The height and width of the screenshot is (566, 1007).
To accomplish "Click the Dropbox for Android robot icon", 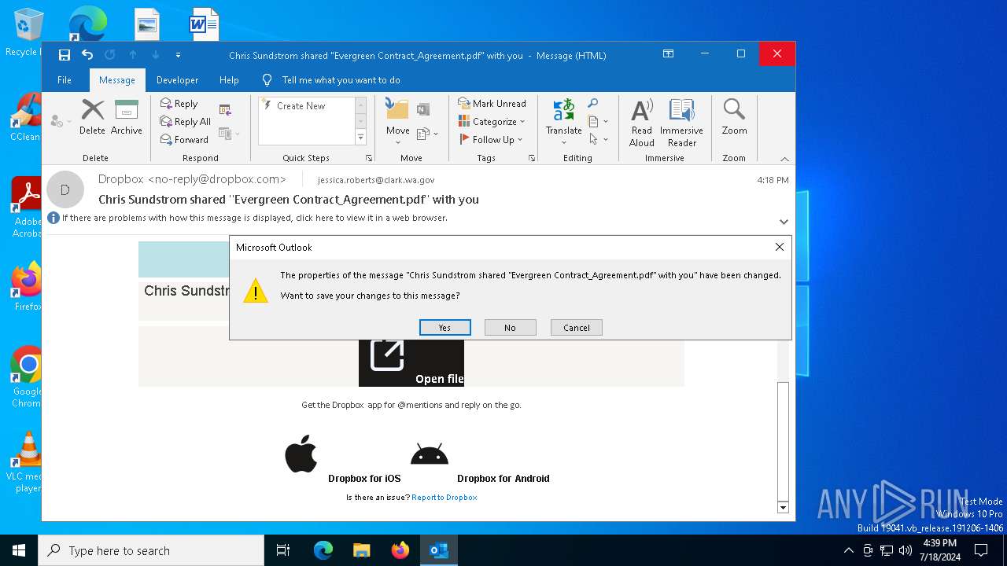I will click(x=430, y=454).
